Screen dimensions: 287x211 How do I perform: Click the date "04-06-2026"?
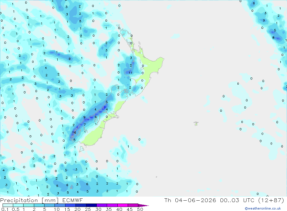pos(195,200)
